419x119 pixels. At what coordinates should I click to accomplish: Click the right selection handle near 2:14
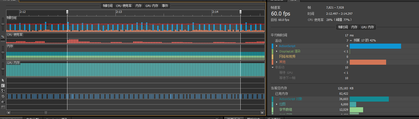(x=240, y=12)
